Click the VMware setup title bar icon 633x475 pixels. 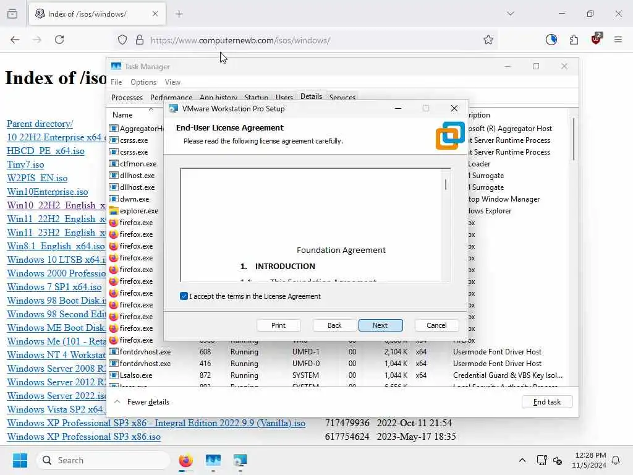point(174,108)
